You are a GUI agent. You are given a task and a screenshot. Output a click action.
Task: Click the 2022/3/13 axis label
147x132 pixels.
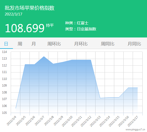[x=95, y=121]
